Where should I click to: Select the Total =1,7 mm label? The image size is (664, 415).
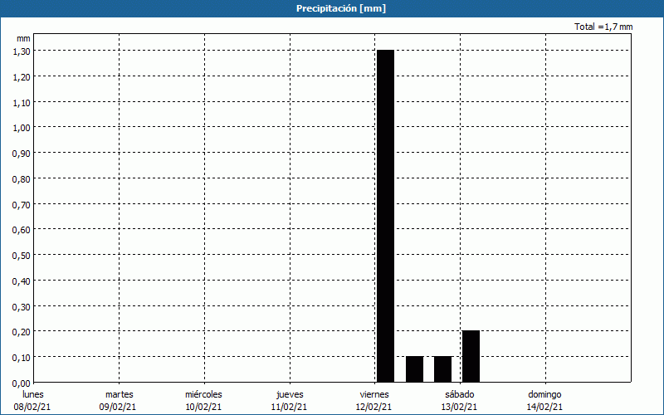603,27
